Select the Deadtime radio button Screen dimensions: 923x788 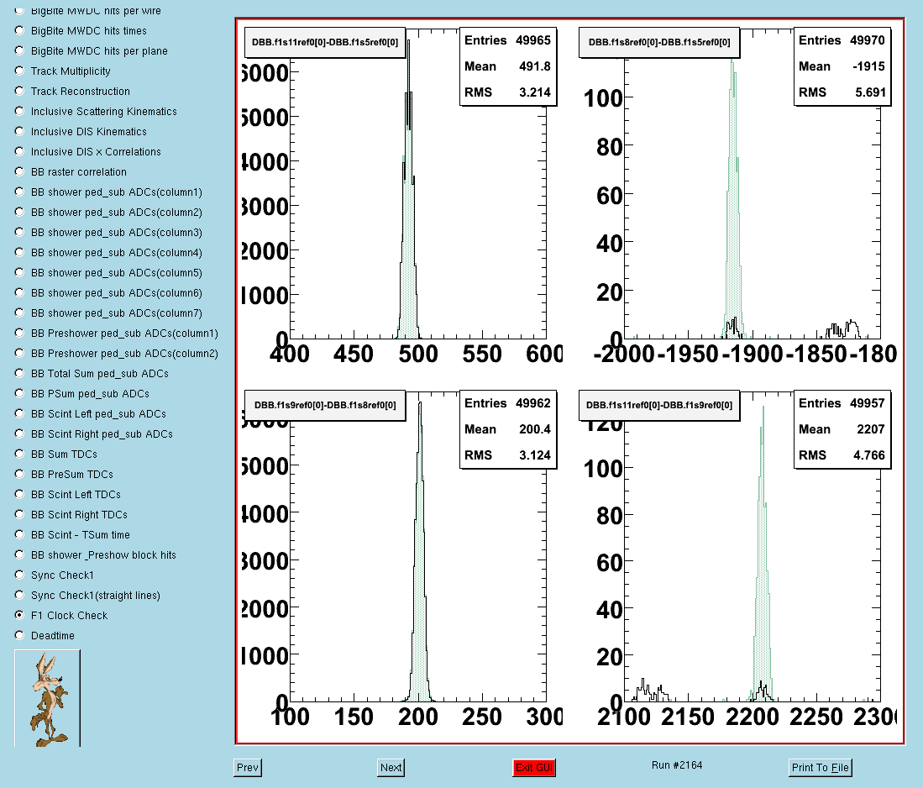19,635
